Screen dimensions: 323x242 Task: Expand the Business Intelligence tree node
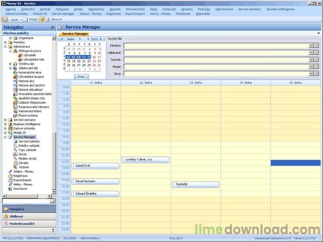[x=5, y=124]
